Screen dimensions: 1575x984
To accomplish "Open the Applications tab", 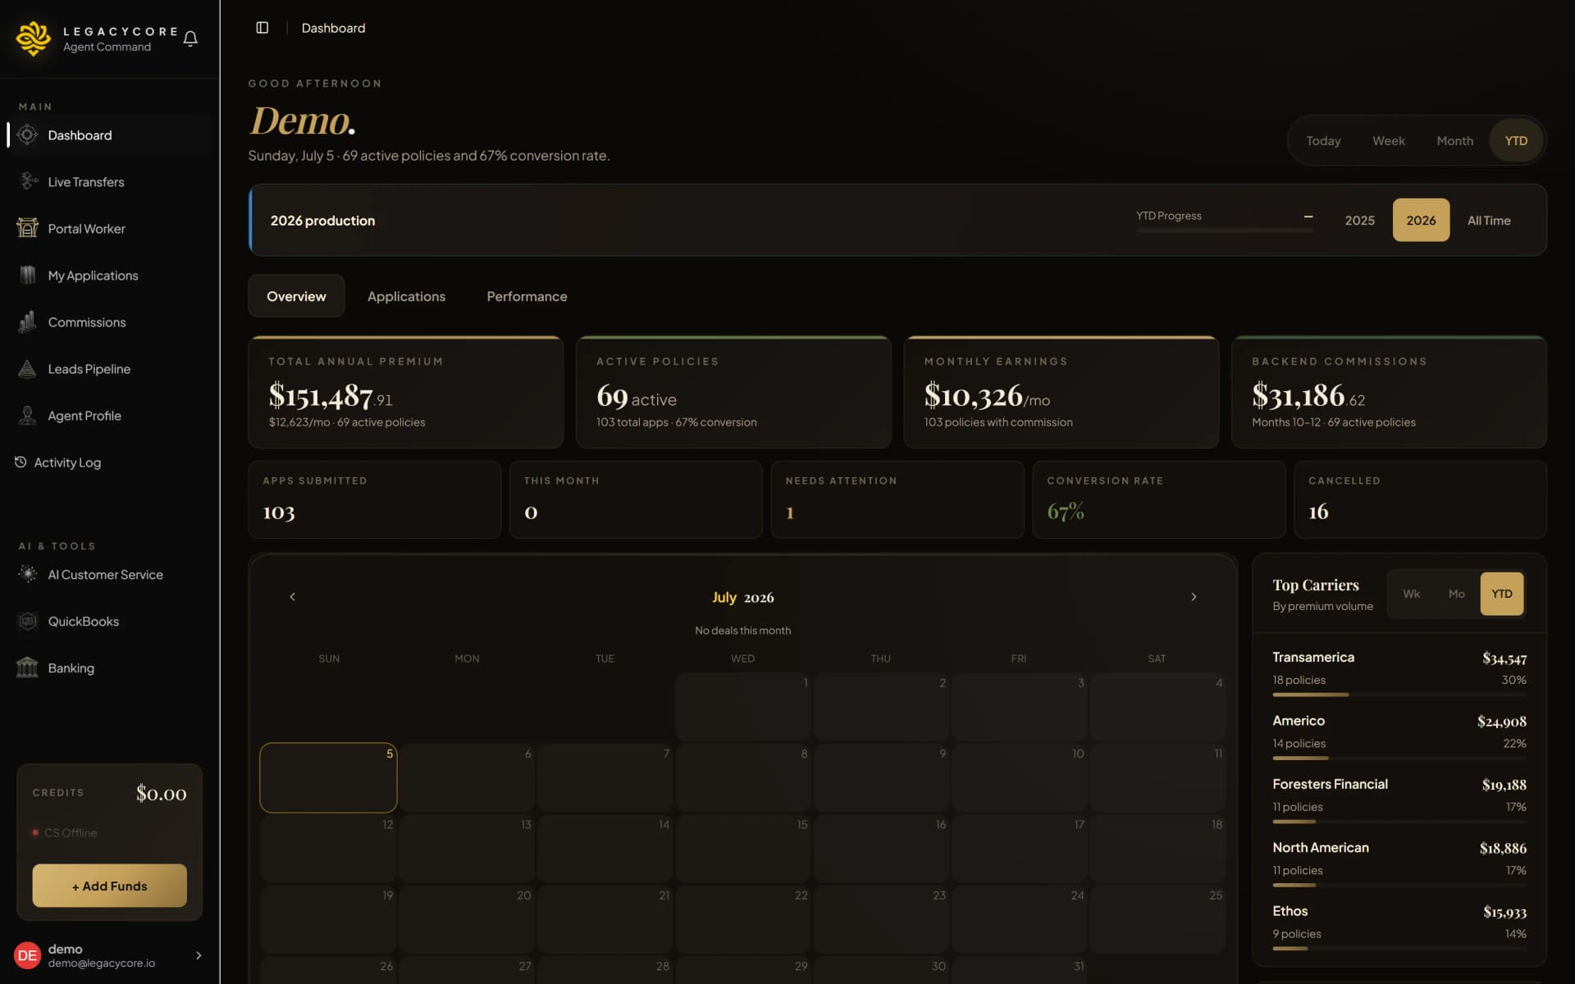I will click(x=406, y=296).
